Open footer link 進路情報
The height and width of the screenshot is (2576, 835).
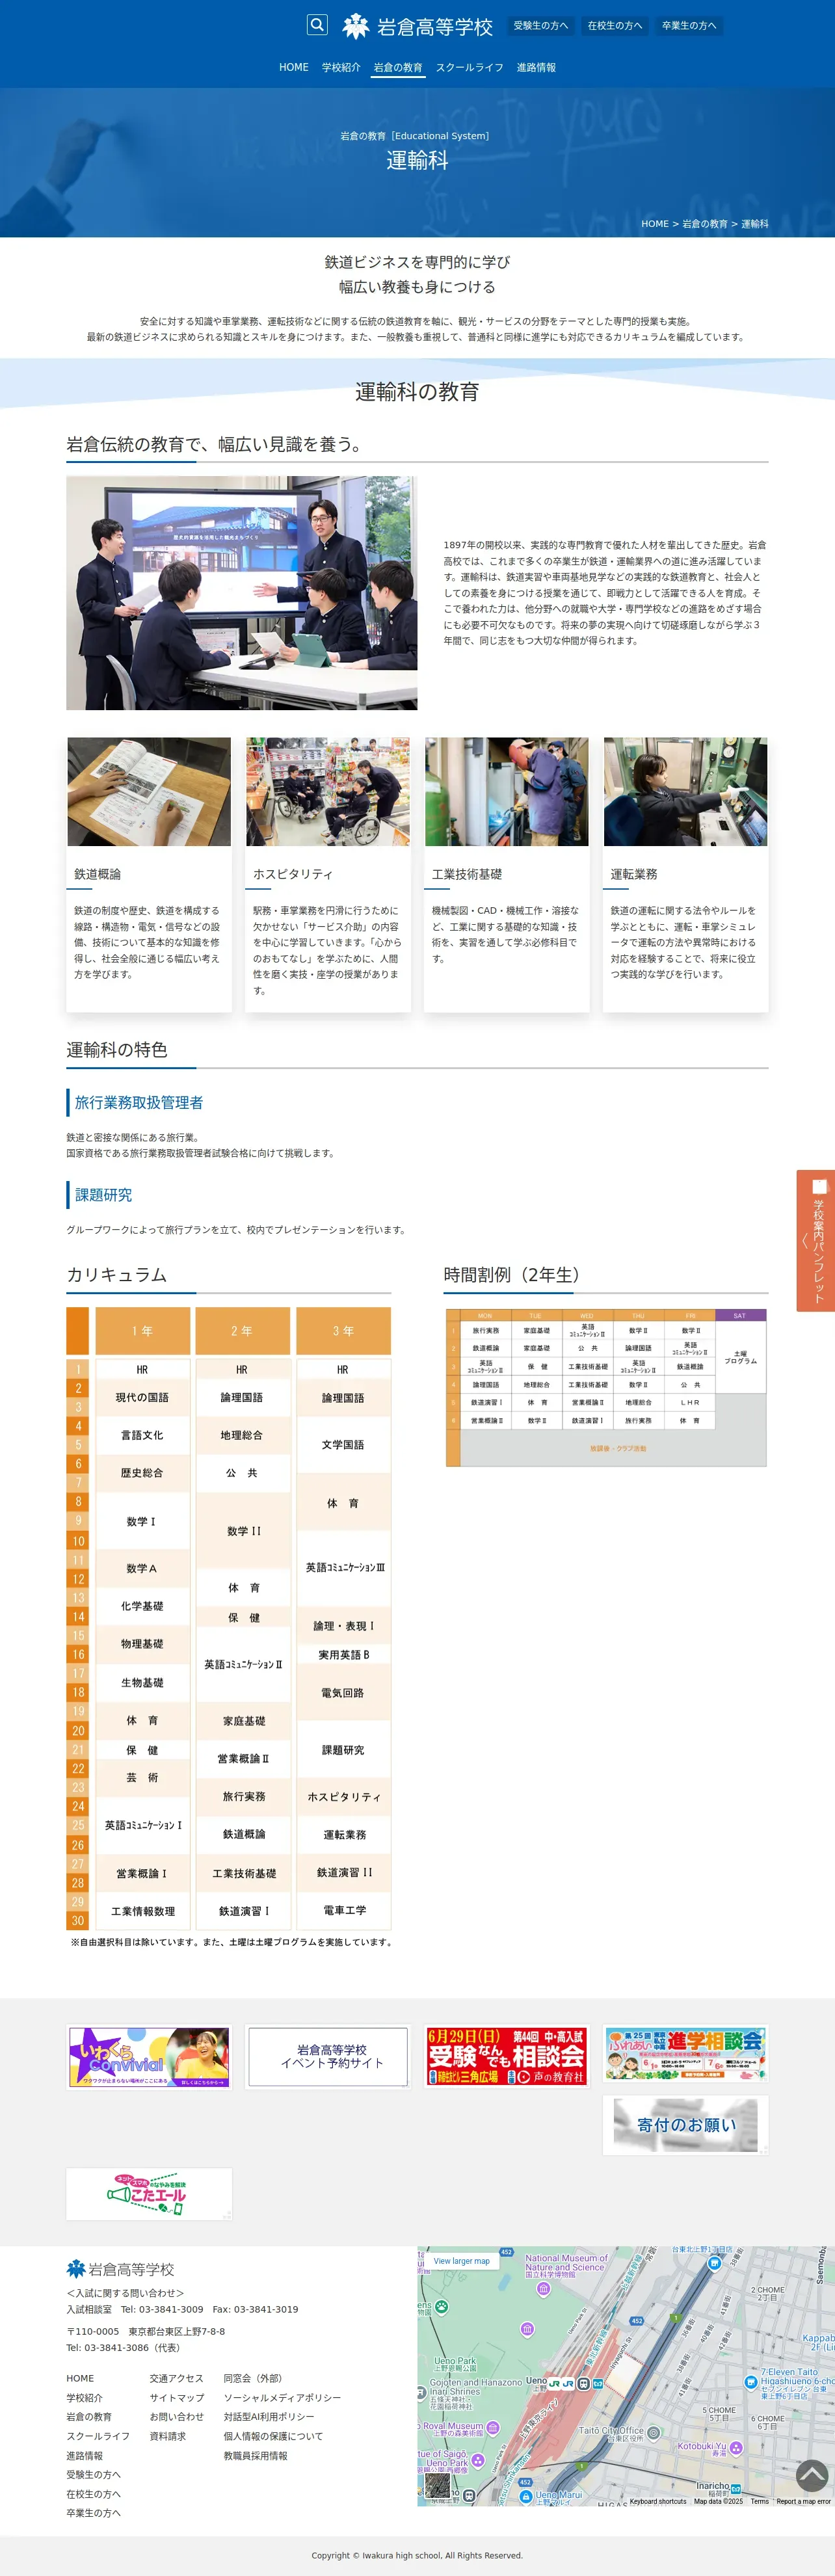[84, 2456]
